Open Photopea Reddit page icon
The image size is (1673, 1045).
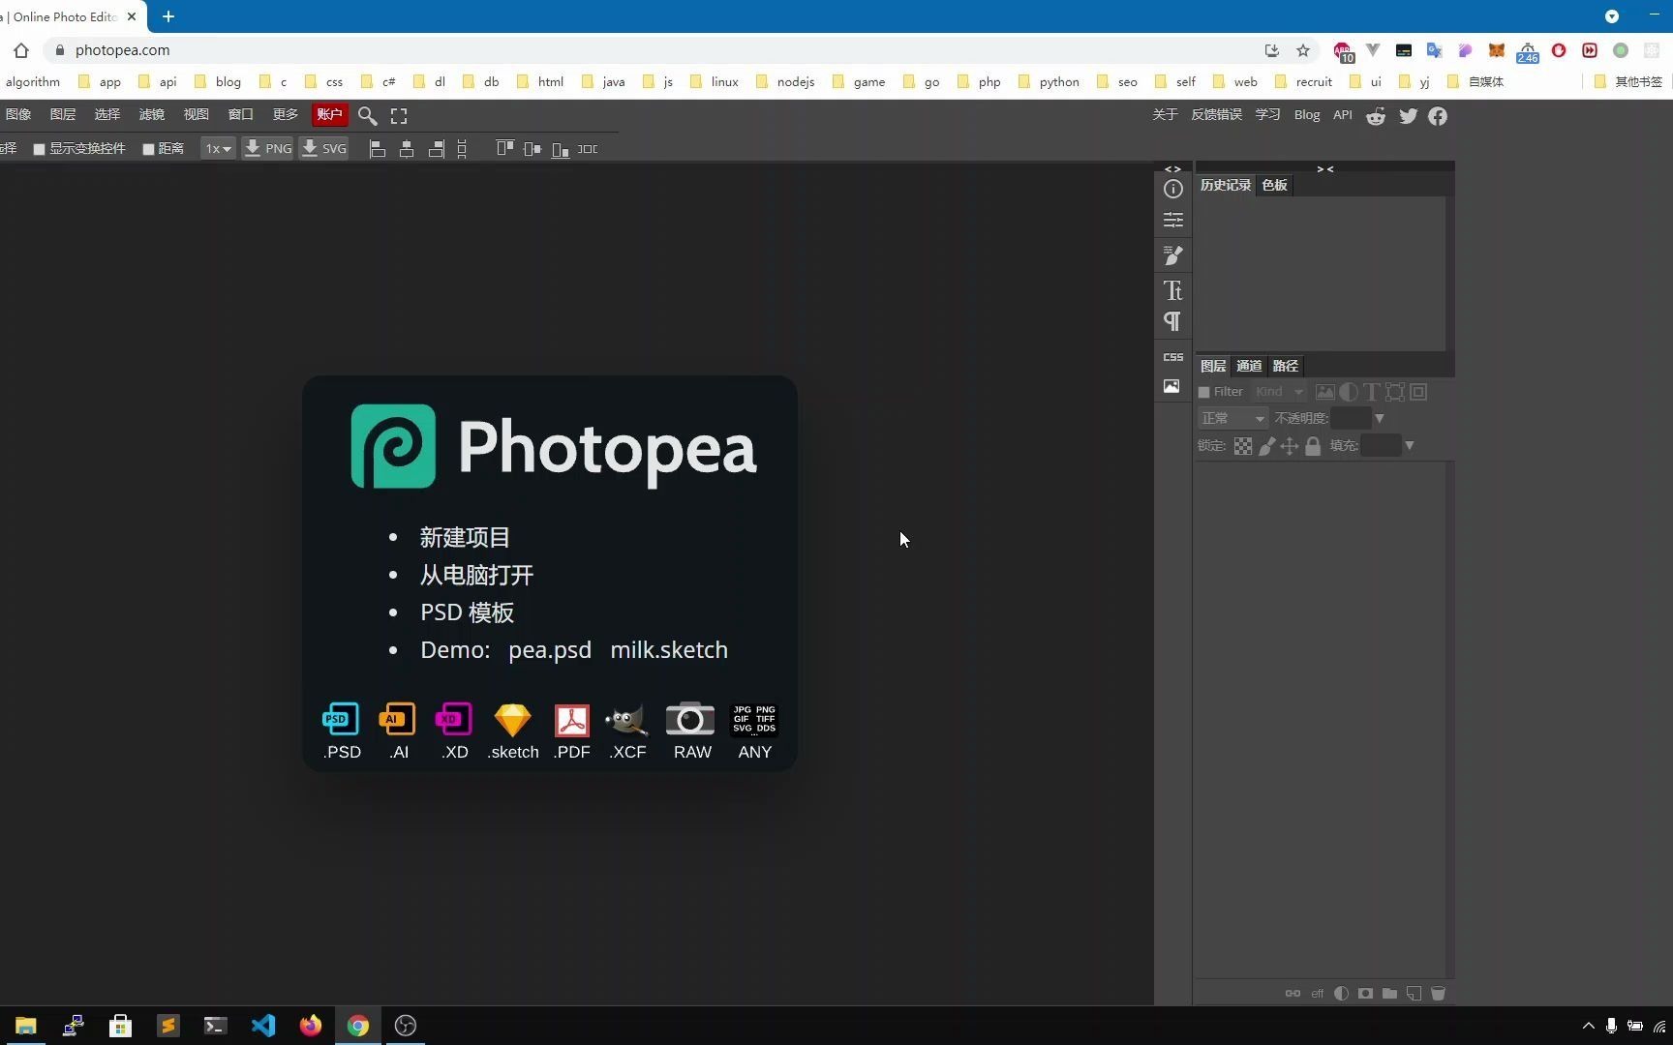pos(1376,116)
